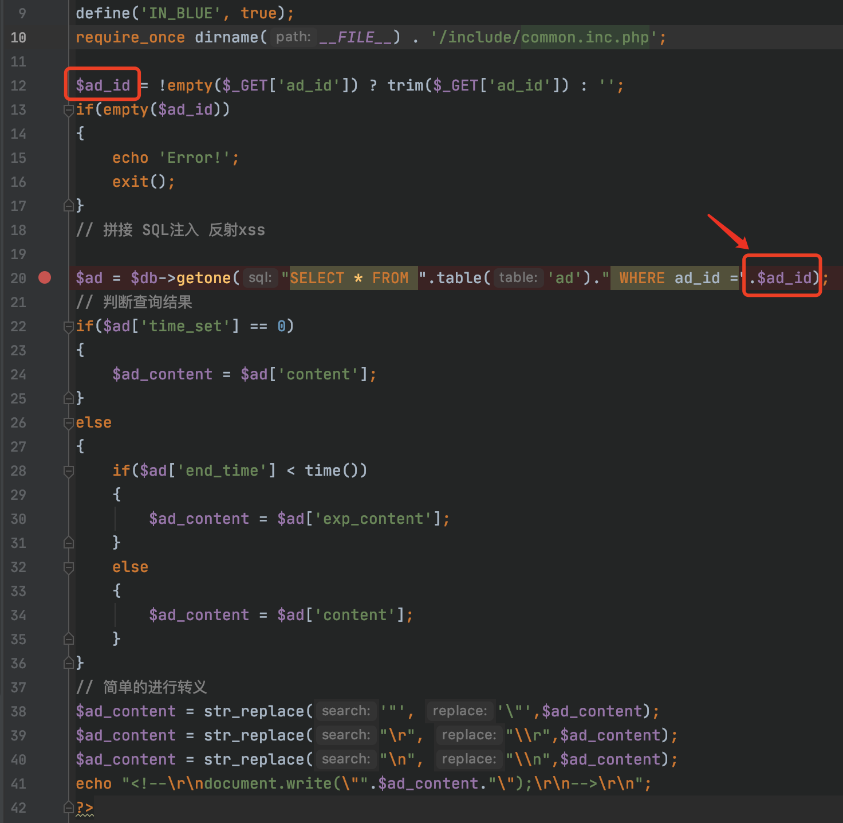The width and height of the screenshot is (843, 823).
Task: Click fold marker next to if($ad['end_time']) line
Action: point(68,471)
